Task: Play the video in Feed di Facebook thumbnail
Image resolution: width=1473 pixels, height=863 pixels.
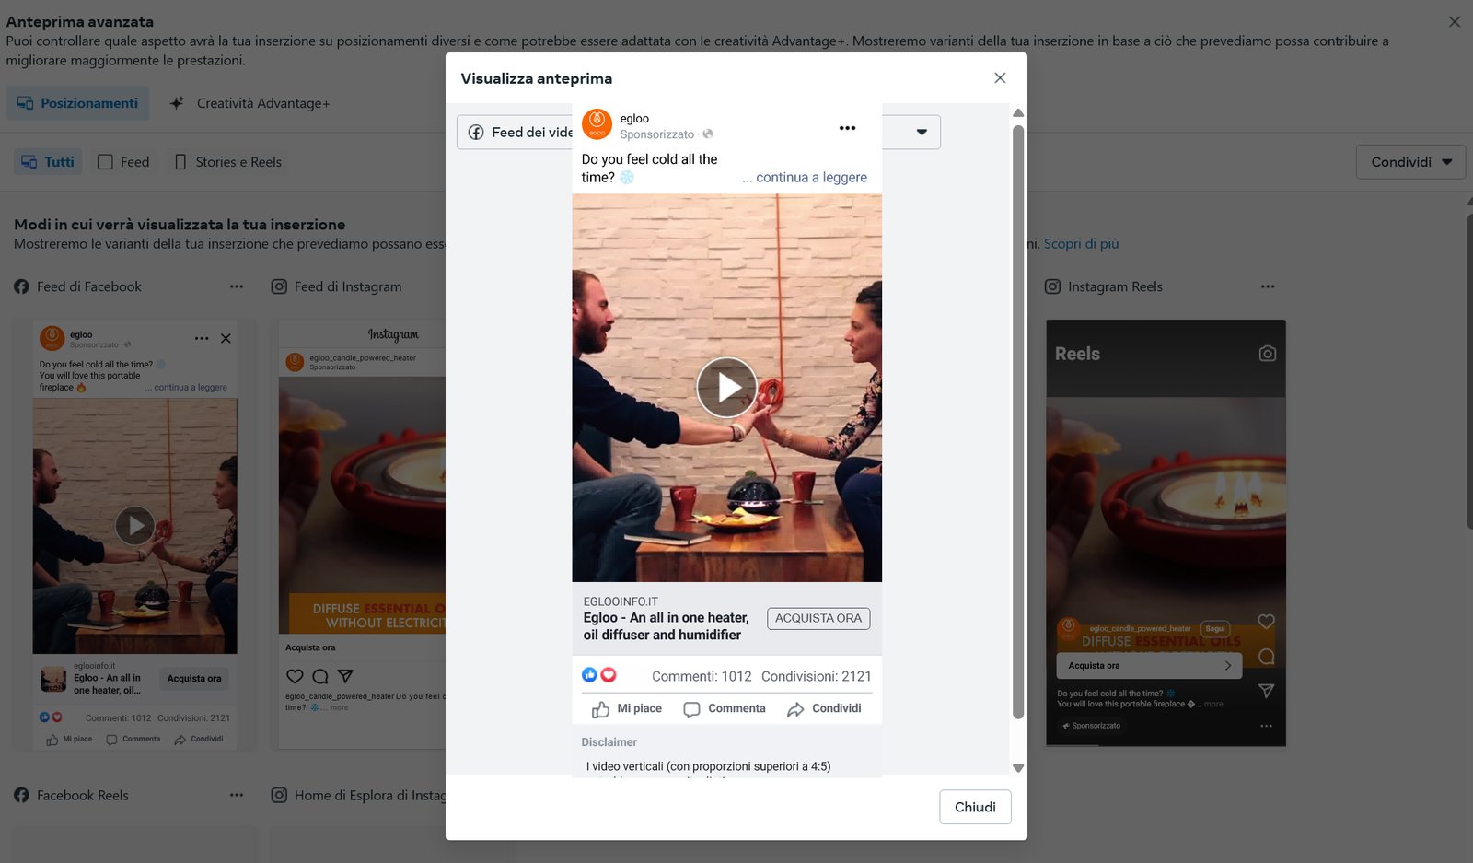Action: coord(135,526)
